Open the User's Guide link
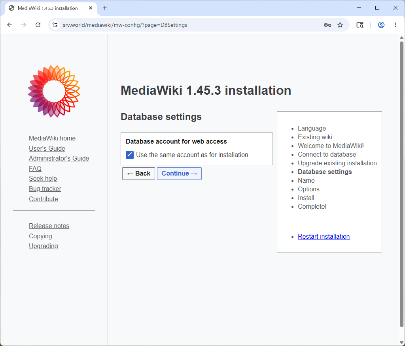This screenshot has width=405, height=346. click(47, 148)
